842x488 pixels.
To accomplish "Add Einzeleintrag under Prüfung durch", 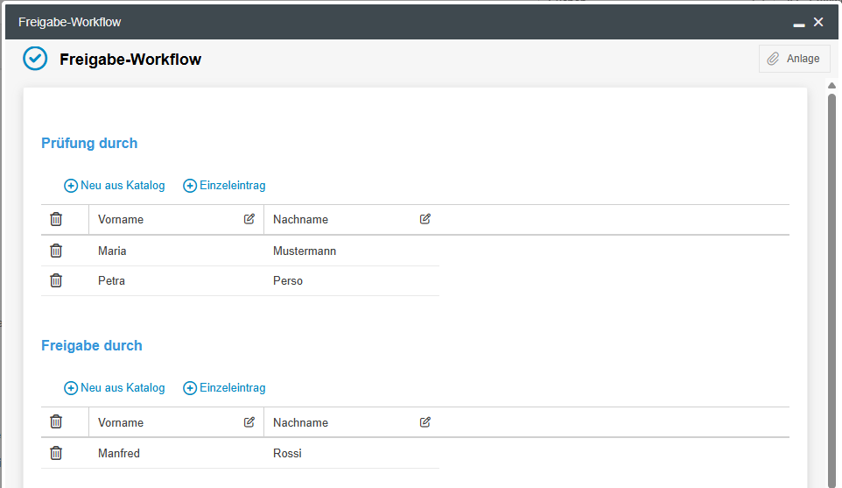I will click(224, 186).
